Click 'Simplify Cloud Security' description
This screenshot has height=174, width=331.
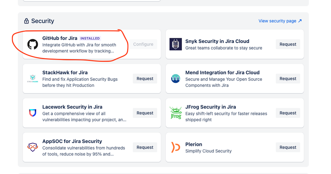pyautogui.click(x=209, y=151)
